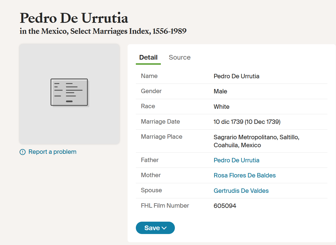This screenshot has width=336, height=245.
Task: Click the Spouse row label
Action: pos(151,190)
